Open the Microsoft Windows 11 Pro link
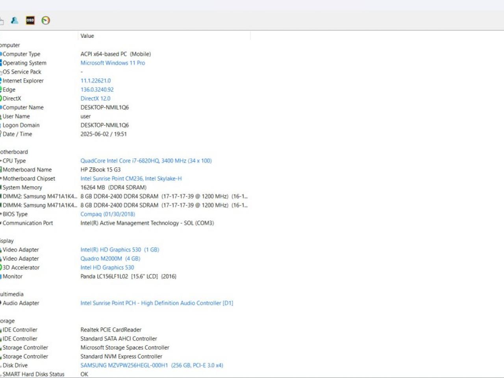The width and height of the screenshot is (504, 378). [113, 63]
